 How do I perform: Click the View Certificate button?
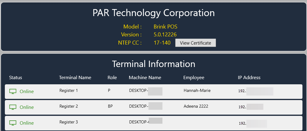(195, 43)
